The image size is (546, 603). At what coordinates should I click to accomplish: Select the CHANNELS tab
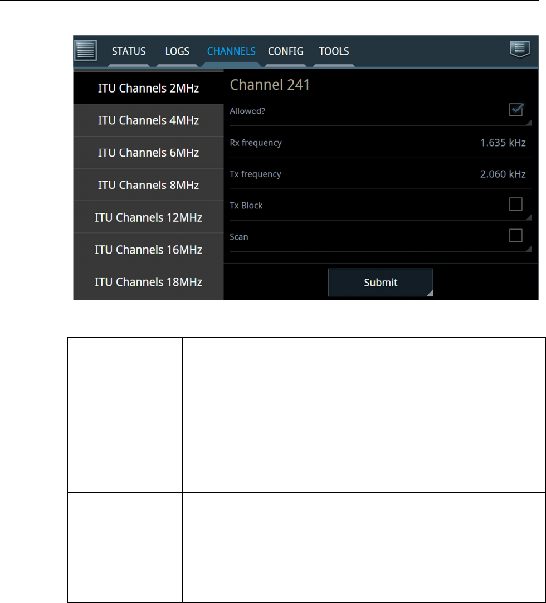(x=231, y=51)
